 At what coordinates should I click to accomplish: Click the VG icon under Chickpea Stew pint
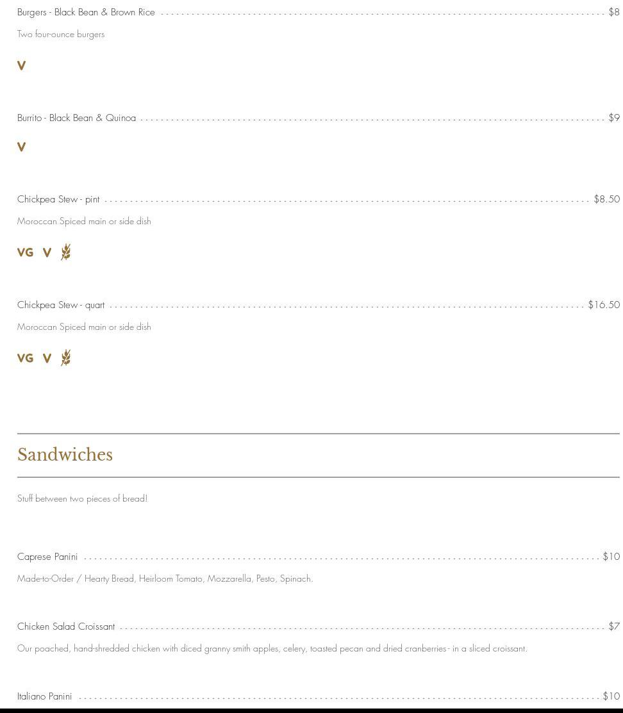pyautogui.click(x=25, y=252)
